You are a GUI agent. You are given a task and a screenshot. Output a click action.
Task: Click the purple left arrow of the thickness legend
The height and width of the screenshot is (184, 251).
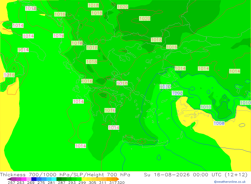point(9,179)
